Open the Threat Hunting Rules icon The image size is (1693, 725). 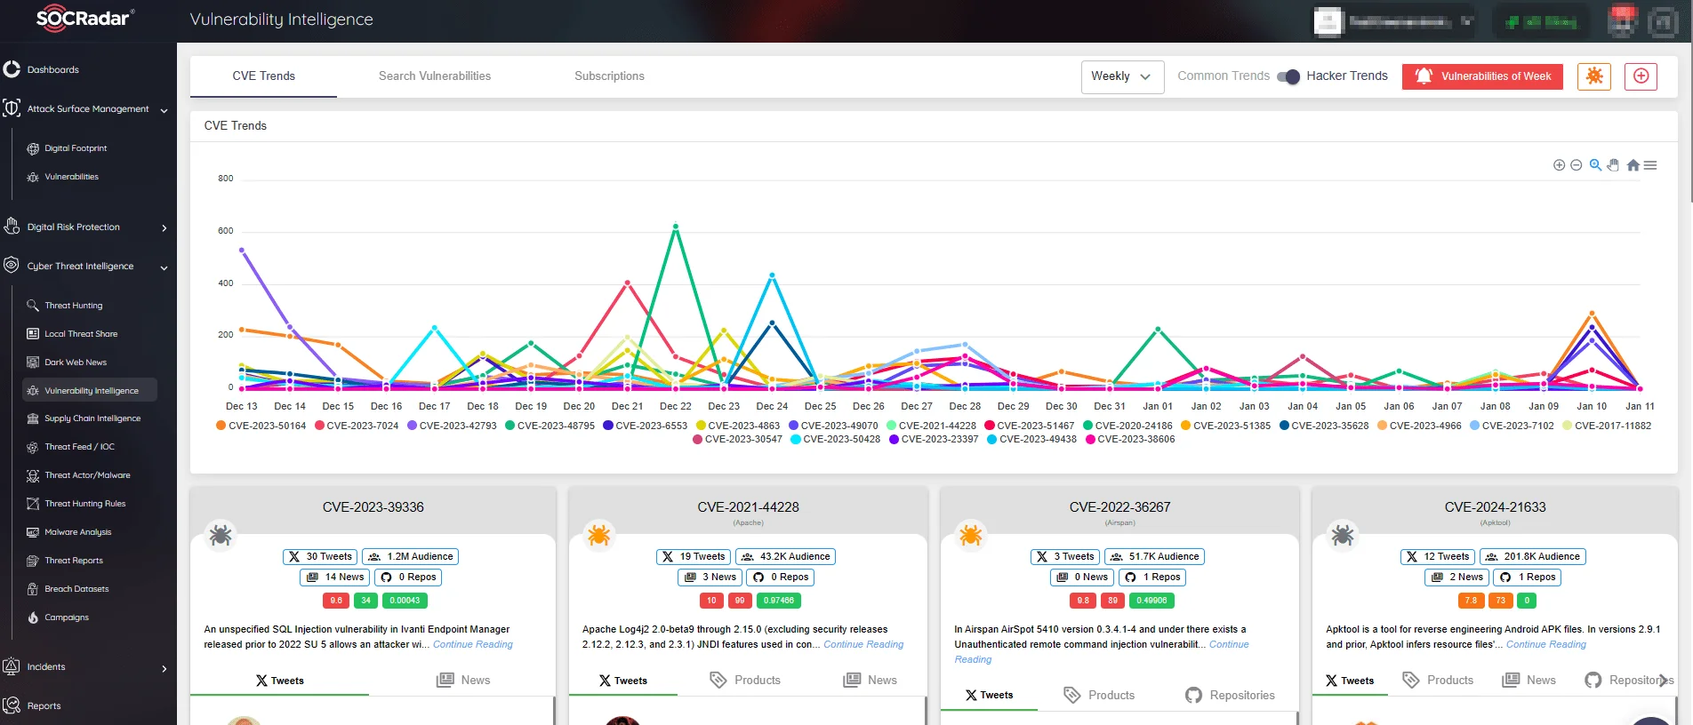click(x=33, y=504)
